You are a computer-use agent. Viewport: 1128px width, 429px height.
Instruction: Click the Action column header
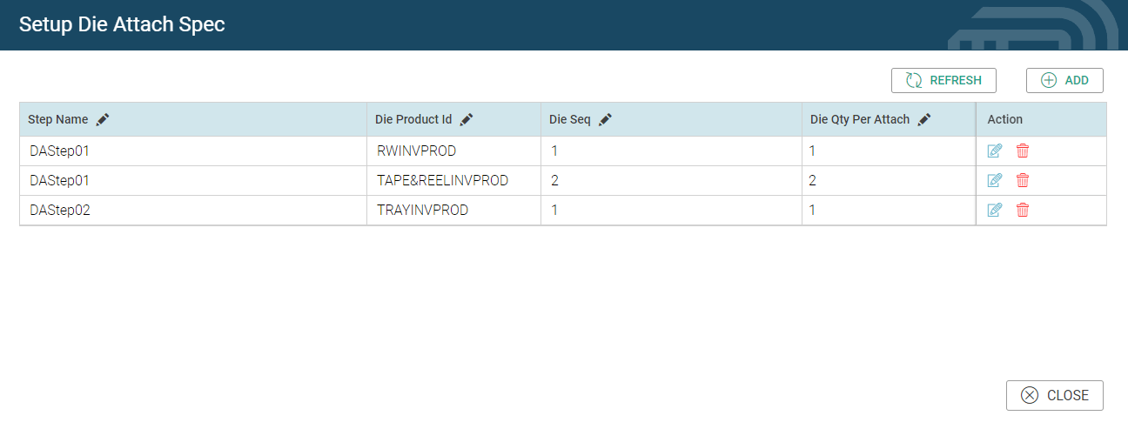tap(1005, 119)
